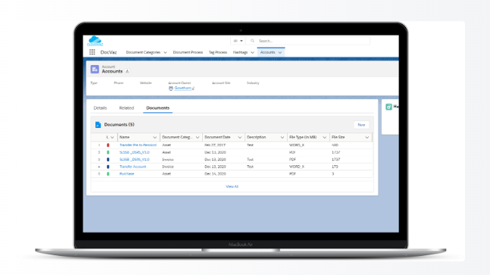Switch to the Details tab
Viewport: 490px width, 275px height.
point(100,108)
